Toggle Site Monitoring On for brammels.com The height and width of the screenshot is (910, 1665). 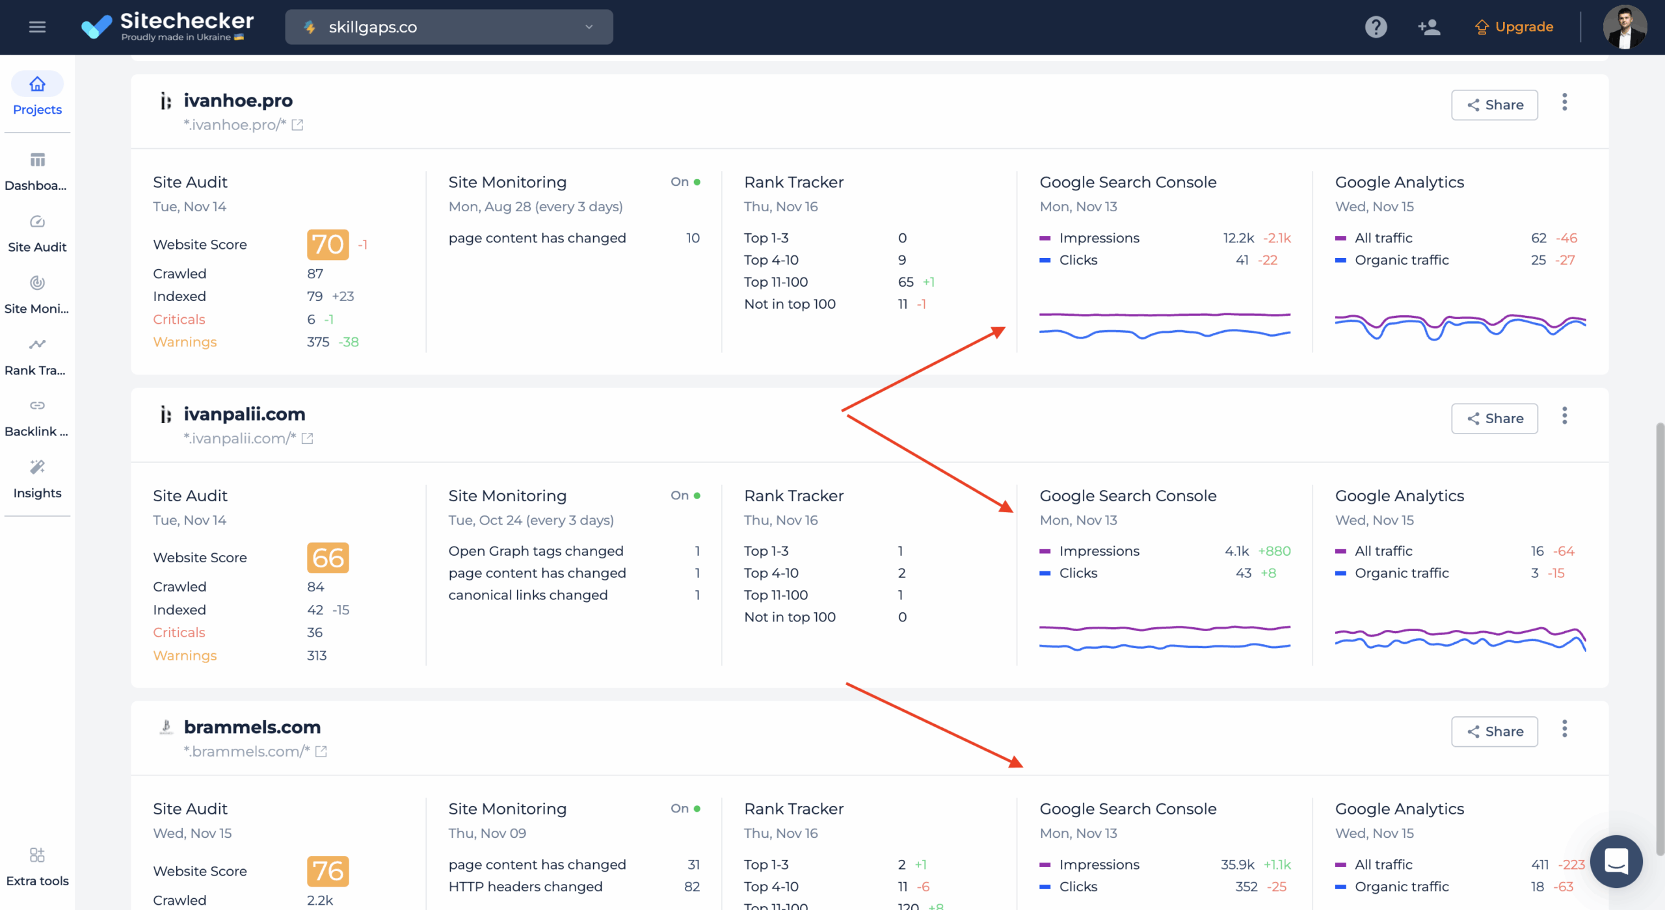[686, 809]
